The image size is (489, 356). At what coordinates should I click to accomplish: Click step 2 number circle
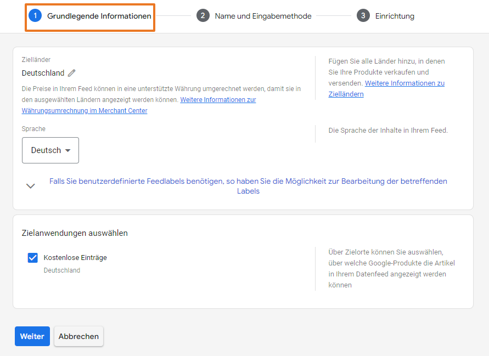click(203, 15)
